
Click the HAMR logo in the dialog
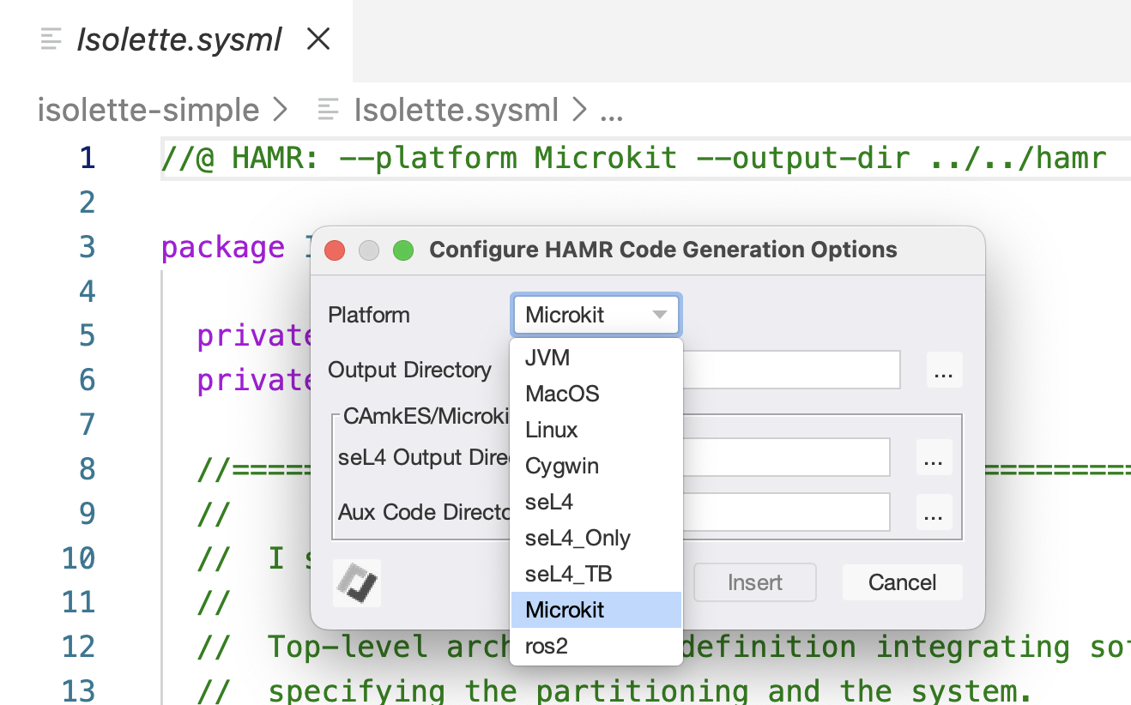pos(355,583)
